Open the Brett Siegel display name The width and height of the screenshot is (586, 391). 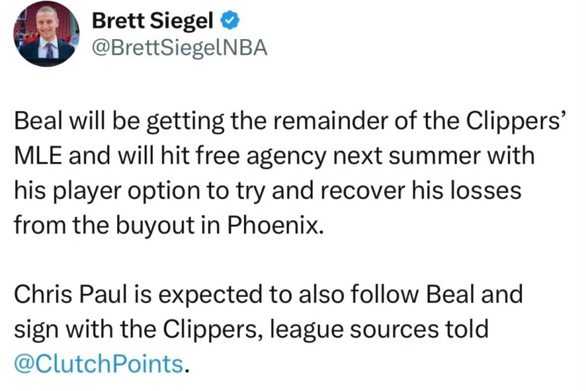[153, 21]
